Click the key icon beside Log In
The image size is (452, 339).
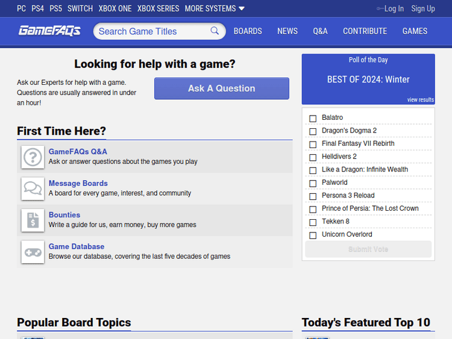click(x=380, y=8)
